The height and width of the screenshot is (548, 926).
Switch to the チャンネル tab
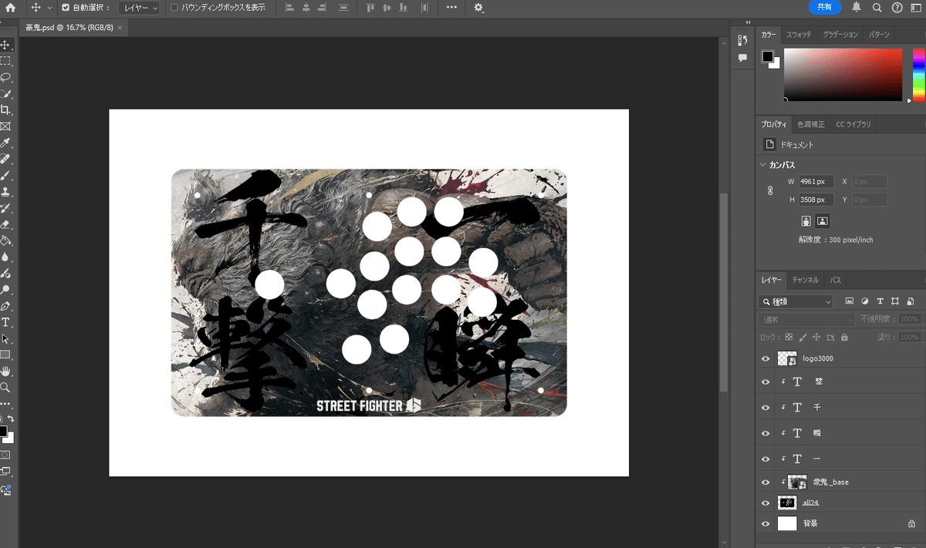805,280
